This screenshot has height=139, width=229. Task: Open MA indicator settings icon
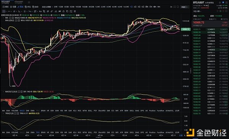coord(10,18)
